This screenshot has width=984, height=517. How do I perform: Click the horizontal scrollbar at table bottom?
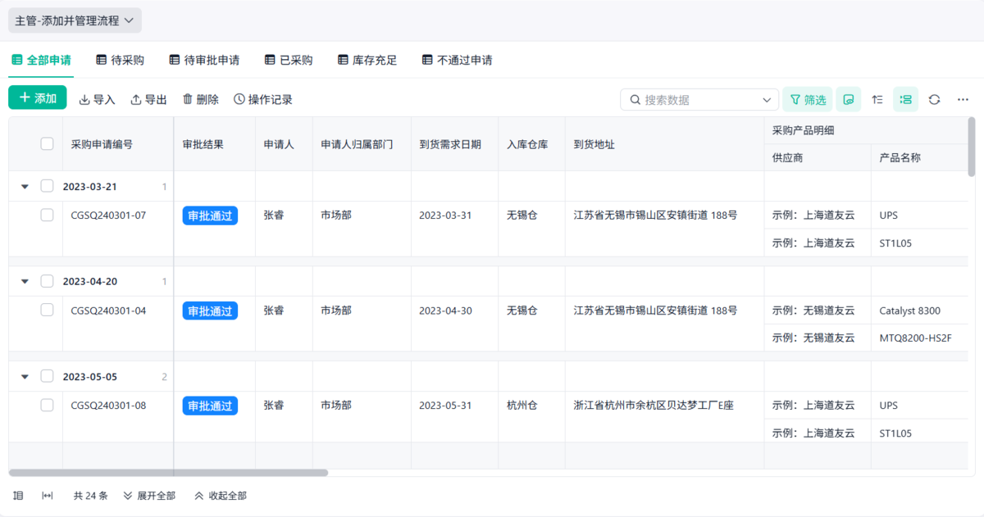168,473
